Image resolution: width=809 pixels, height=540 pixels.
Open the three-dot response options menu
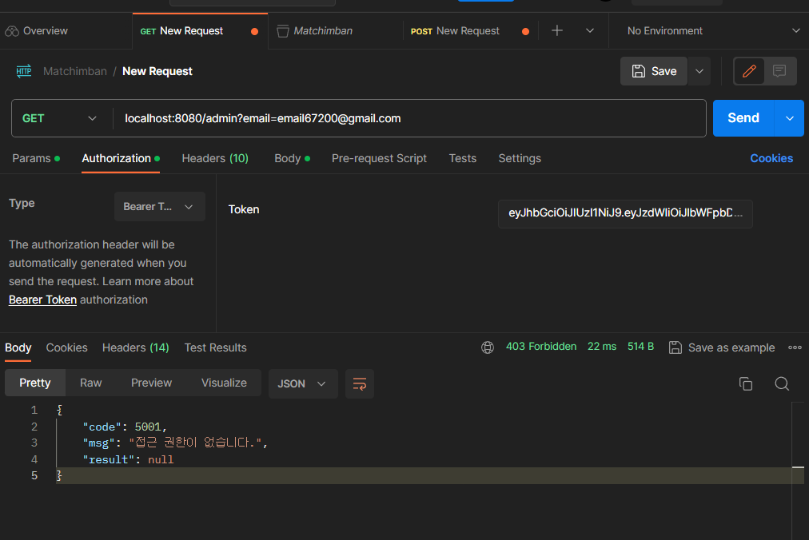coord(795,347)
